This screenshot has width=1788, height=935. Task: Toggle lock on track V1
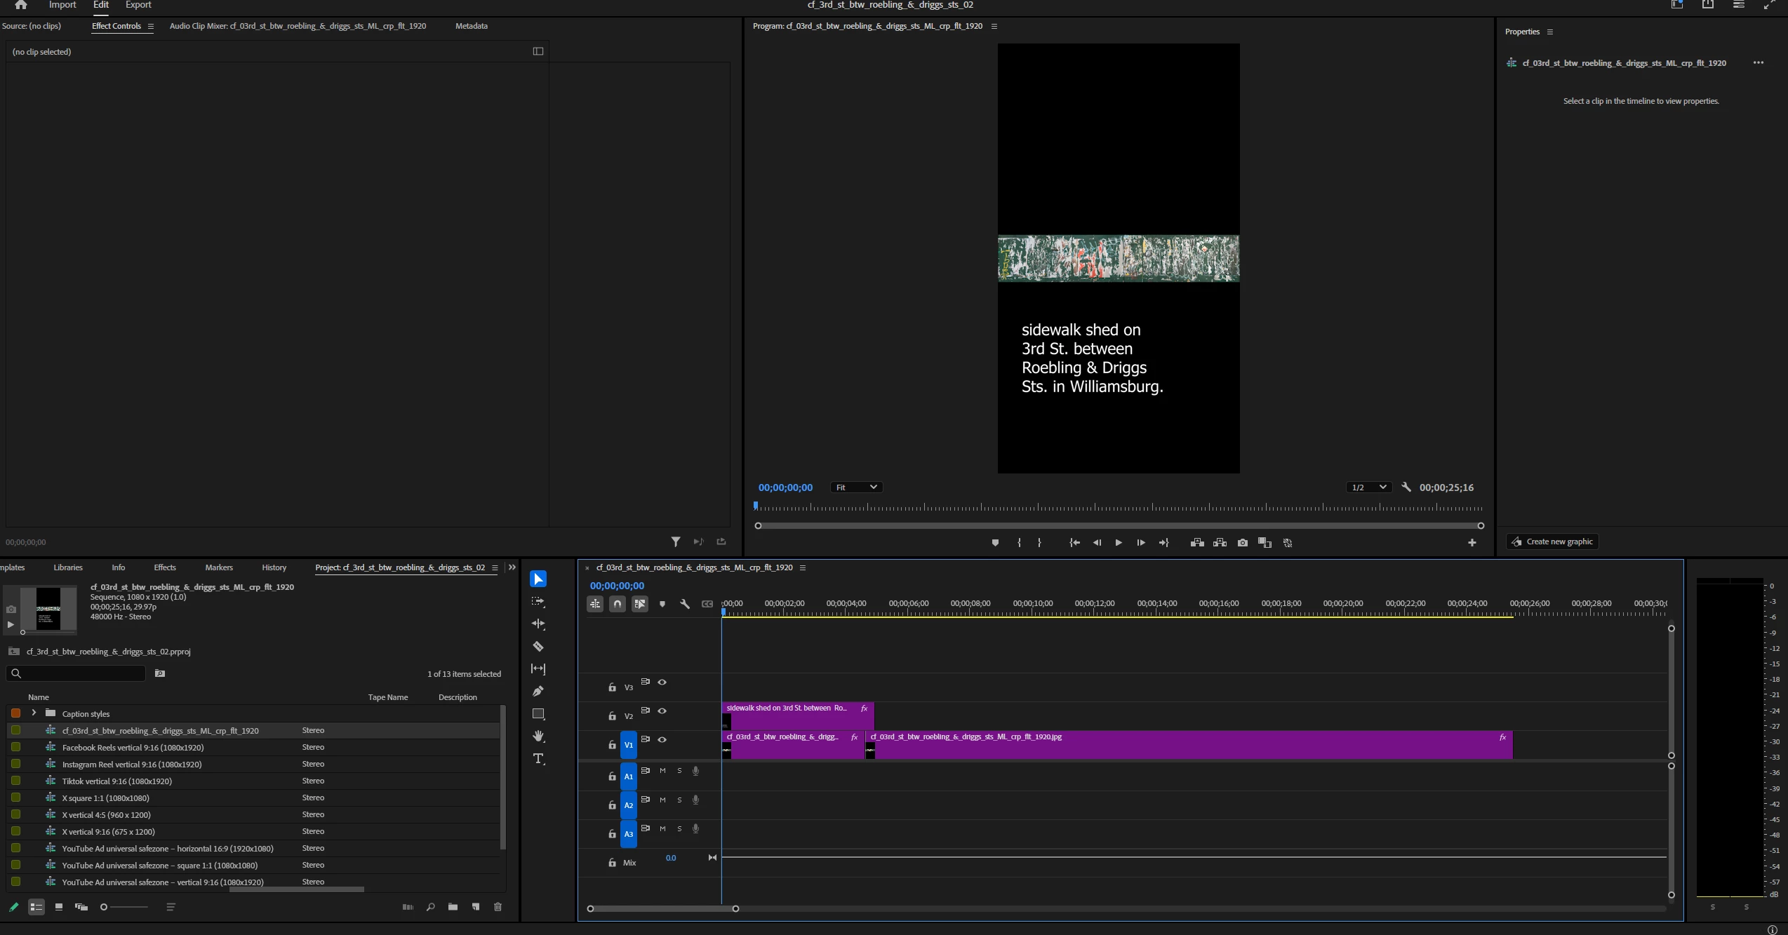pos(612,745)
